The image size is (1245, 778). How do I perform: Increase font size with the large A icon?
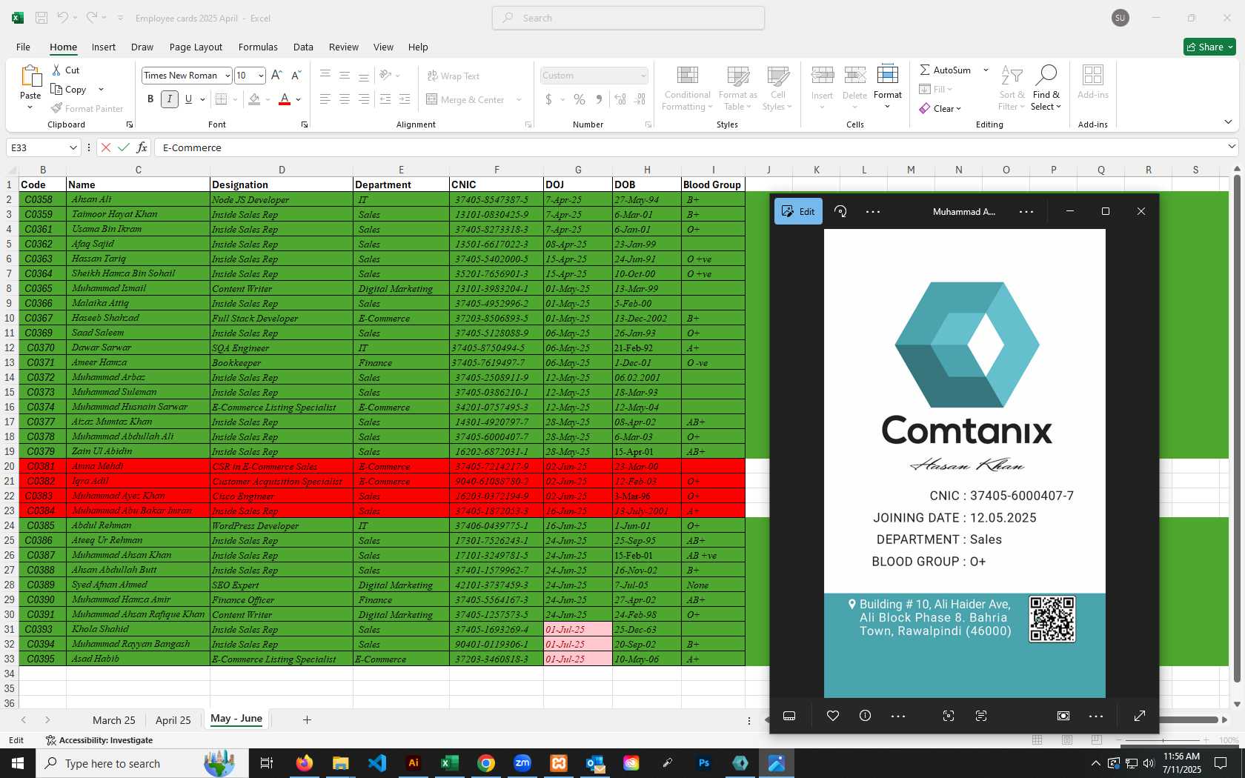[276, 75]
